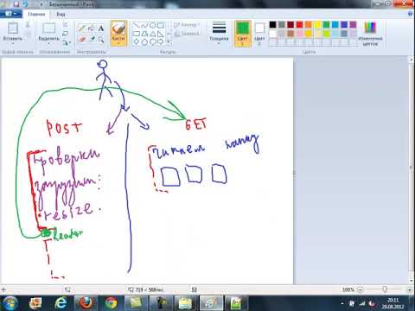Select the Color picker eyedropper tool
This screenshot has height=311, width=415.
(92, 39)
